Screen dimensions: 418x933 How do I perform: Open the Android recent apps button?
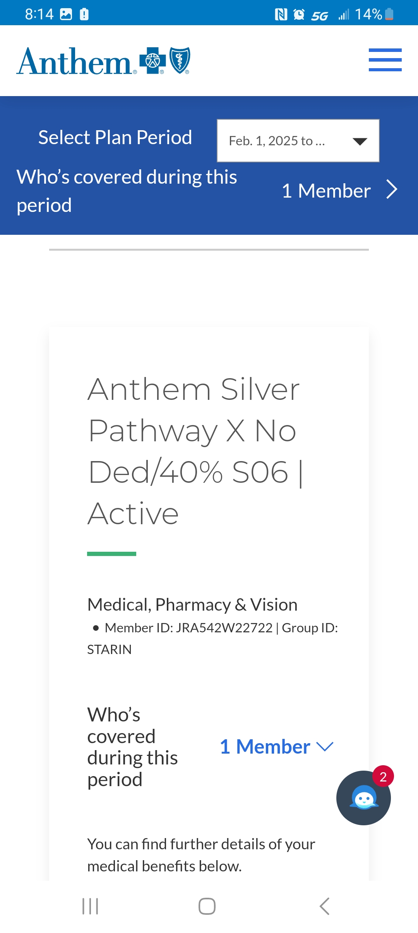(x=90, y=906)
